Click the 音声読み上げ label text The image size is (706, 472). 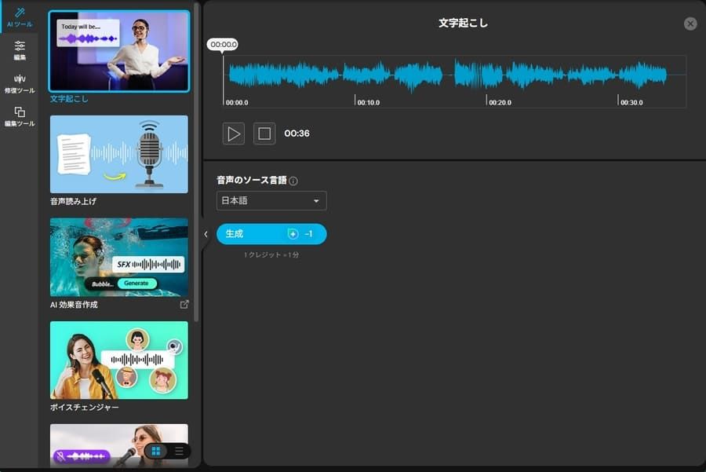tap(73, 201)
